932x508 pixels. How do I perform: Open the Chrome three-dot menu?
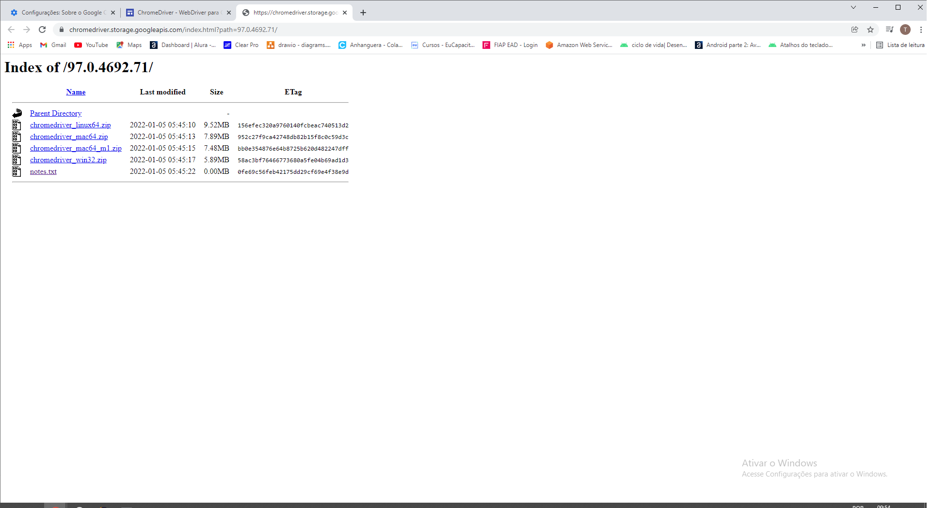click(921, 30)
